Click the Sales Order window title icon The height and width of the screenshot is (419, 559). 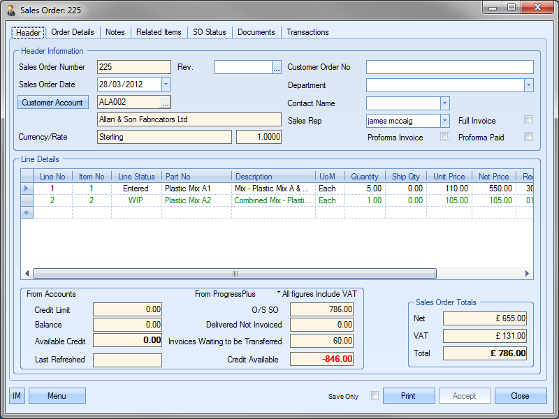(12, 10)
